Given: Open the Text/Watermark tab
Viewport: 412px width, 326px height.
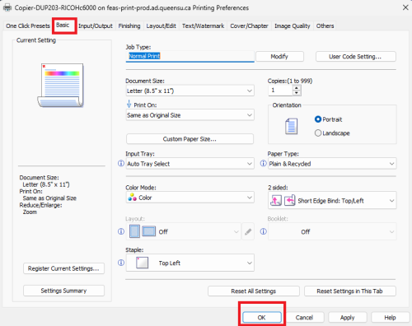Looking at the screenshot, I should [x=203, y=26].
